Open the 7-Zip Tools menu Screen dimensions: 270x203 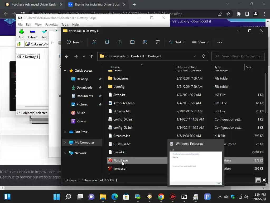point(65,25)
